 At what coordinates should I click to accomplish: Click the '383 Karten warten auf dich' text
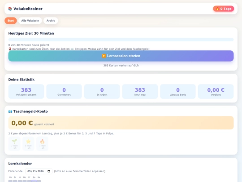coord(121,66)
